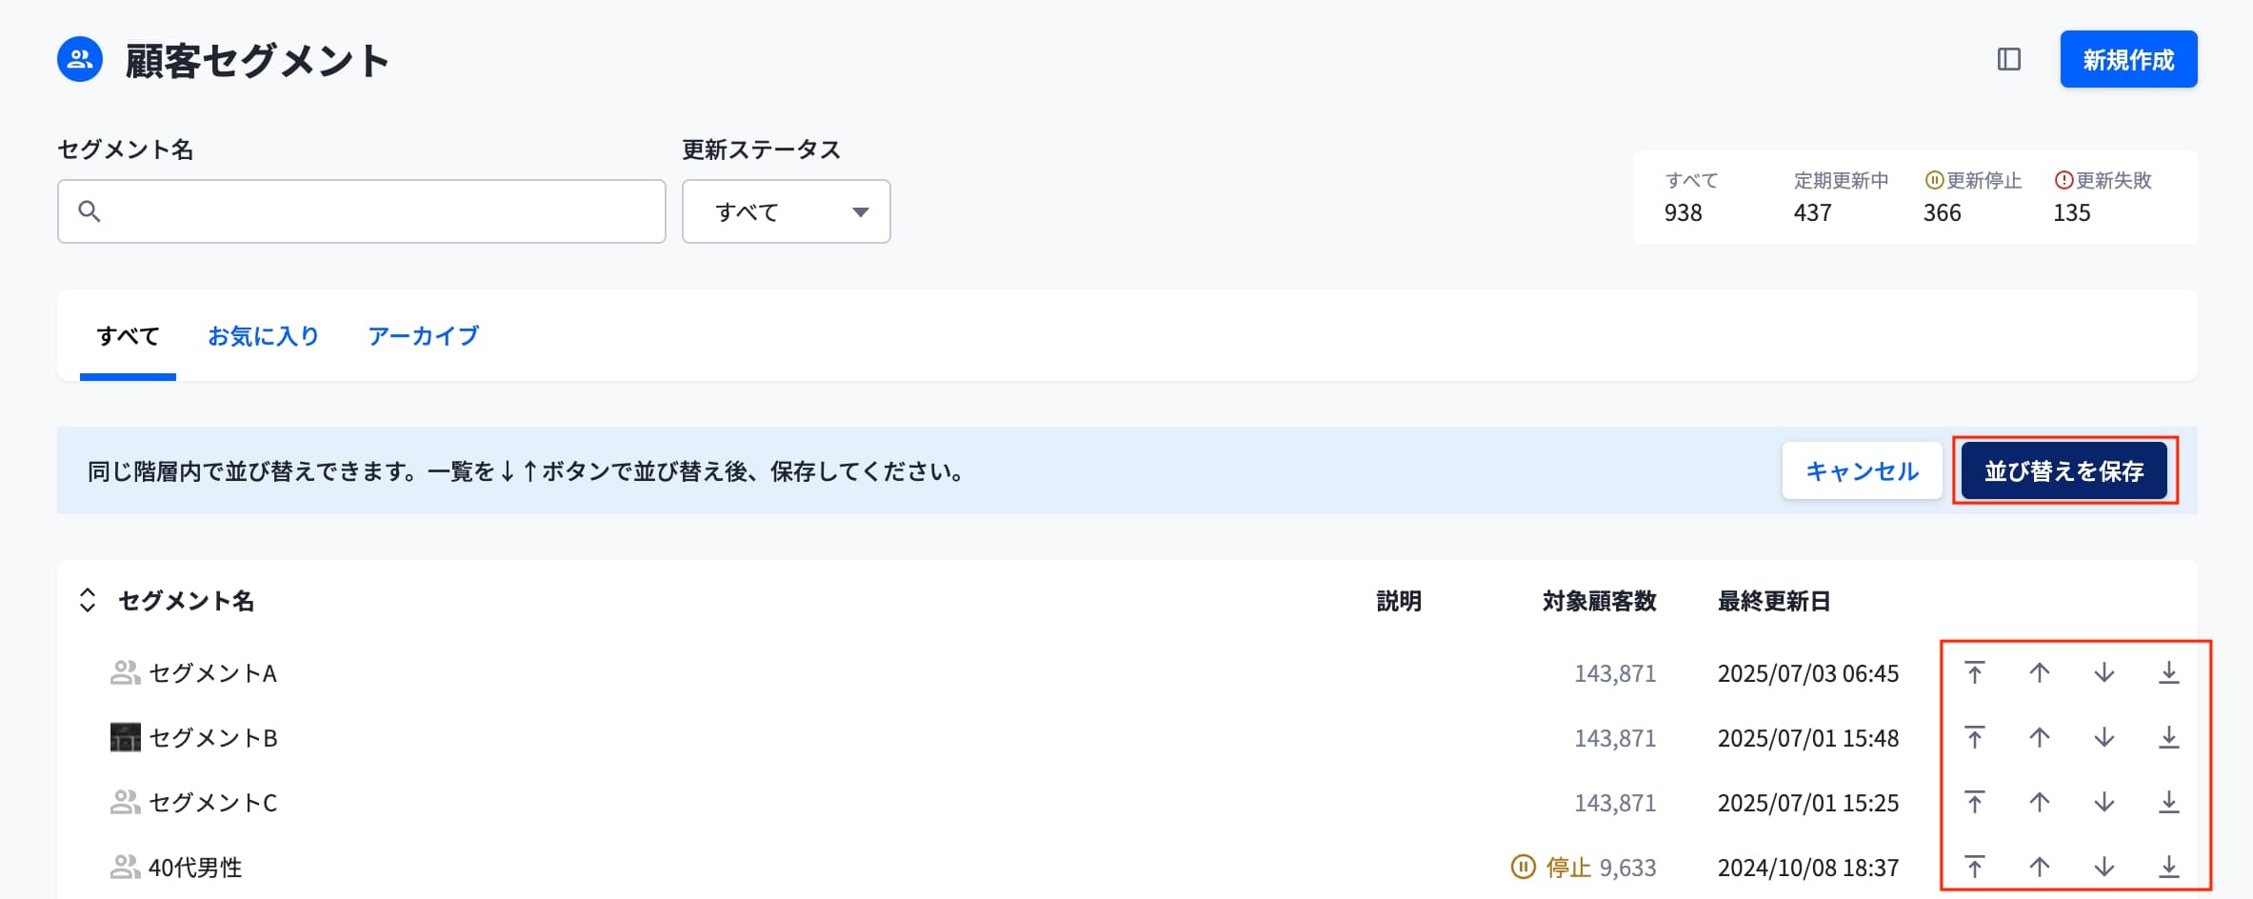
Task: Send セグメントB to the bottom
Action: (x=2168, y=738)
